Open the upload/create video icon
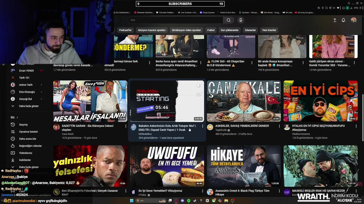 335,20
